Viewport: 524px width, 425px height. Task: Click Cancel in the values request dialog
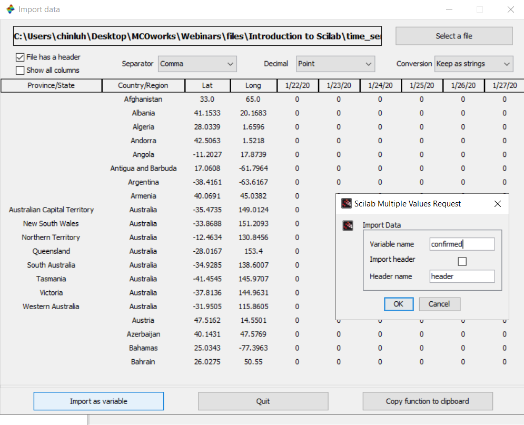tap(439, 304)
